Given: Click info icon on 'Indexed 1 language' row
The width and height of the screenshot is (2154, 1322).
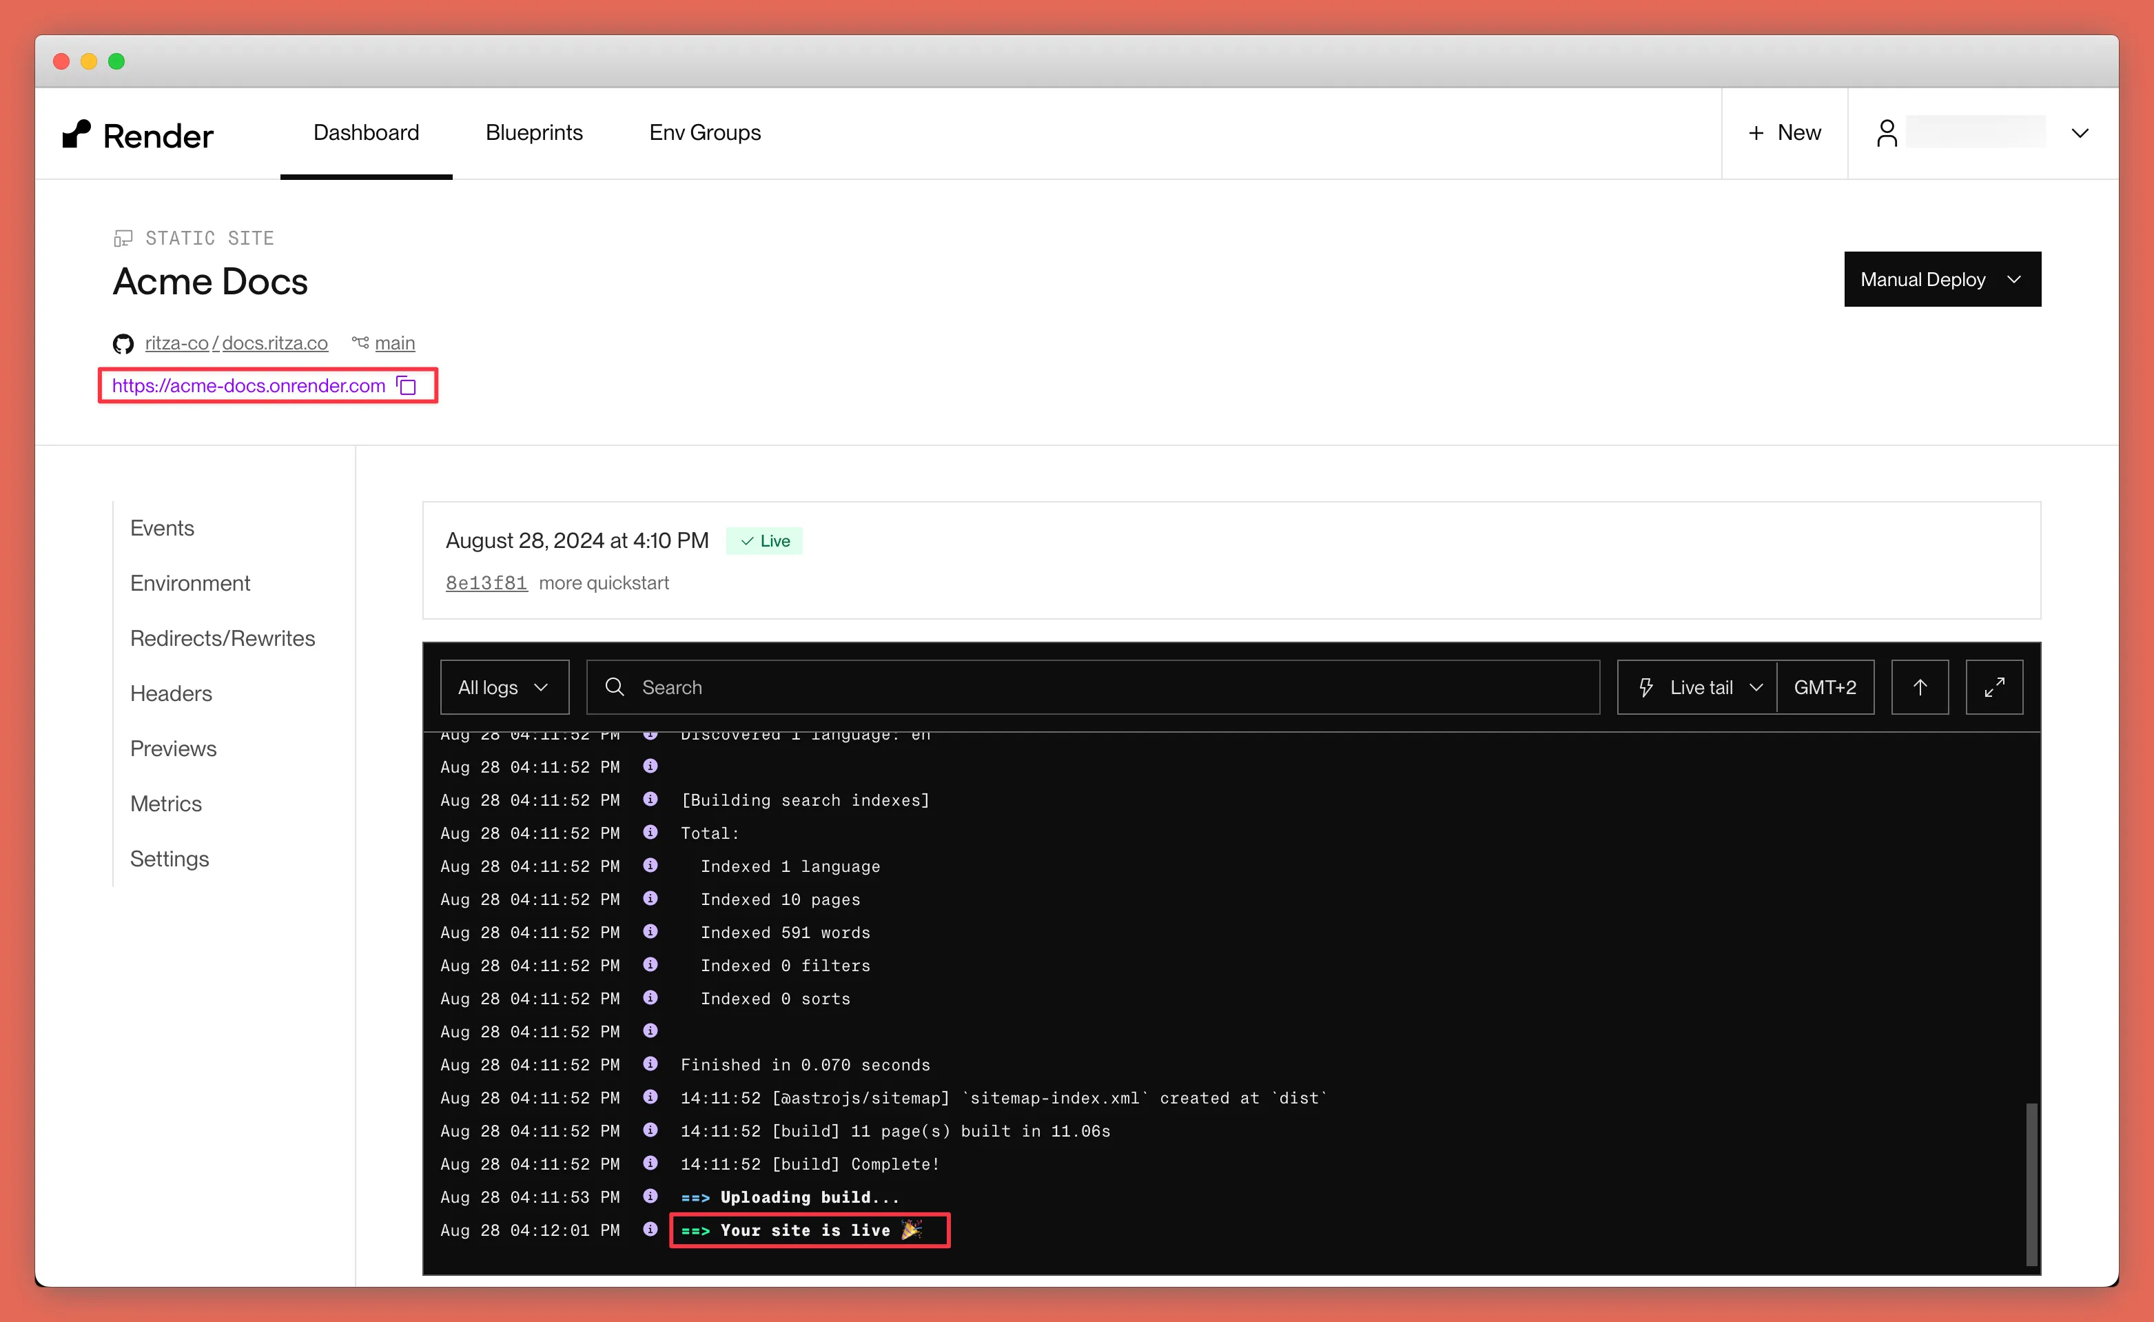Looking at the screenshot, I should coord(650,866).
